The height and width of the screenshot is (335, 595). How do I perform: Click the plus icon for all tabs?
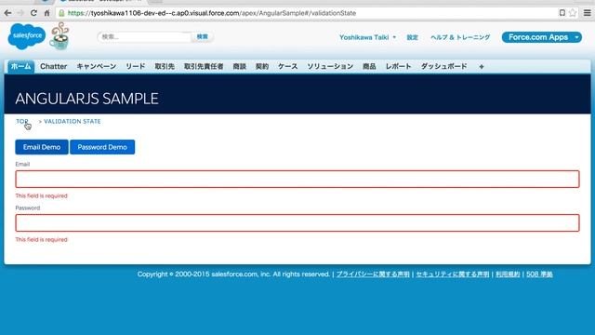click(x=482, y=66)
